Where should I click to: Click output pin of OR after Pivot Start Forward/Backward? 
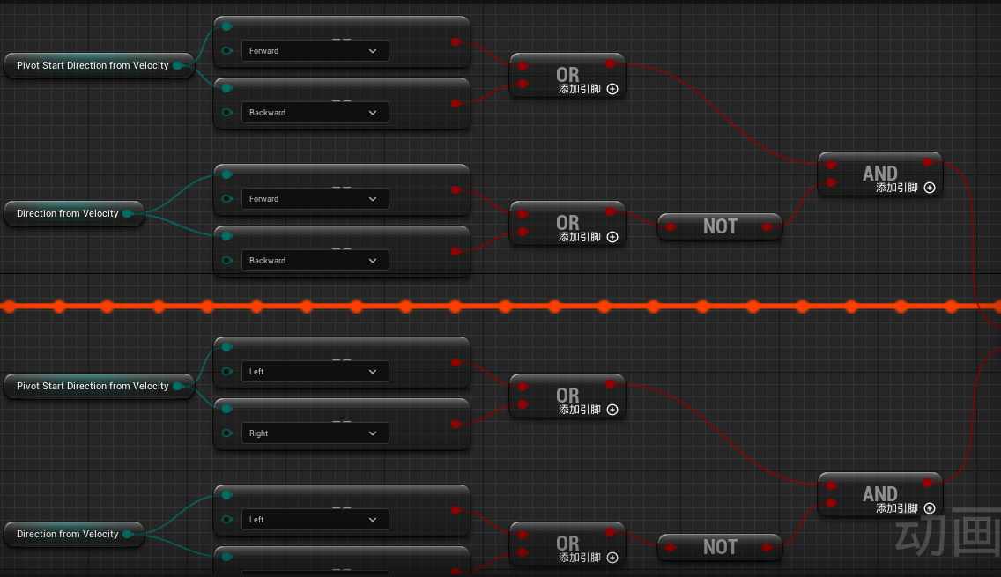[x=611, y=63]
